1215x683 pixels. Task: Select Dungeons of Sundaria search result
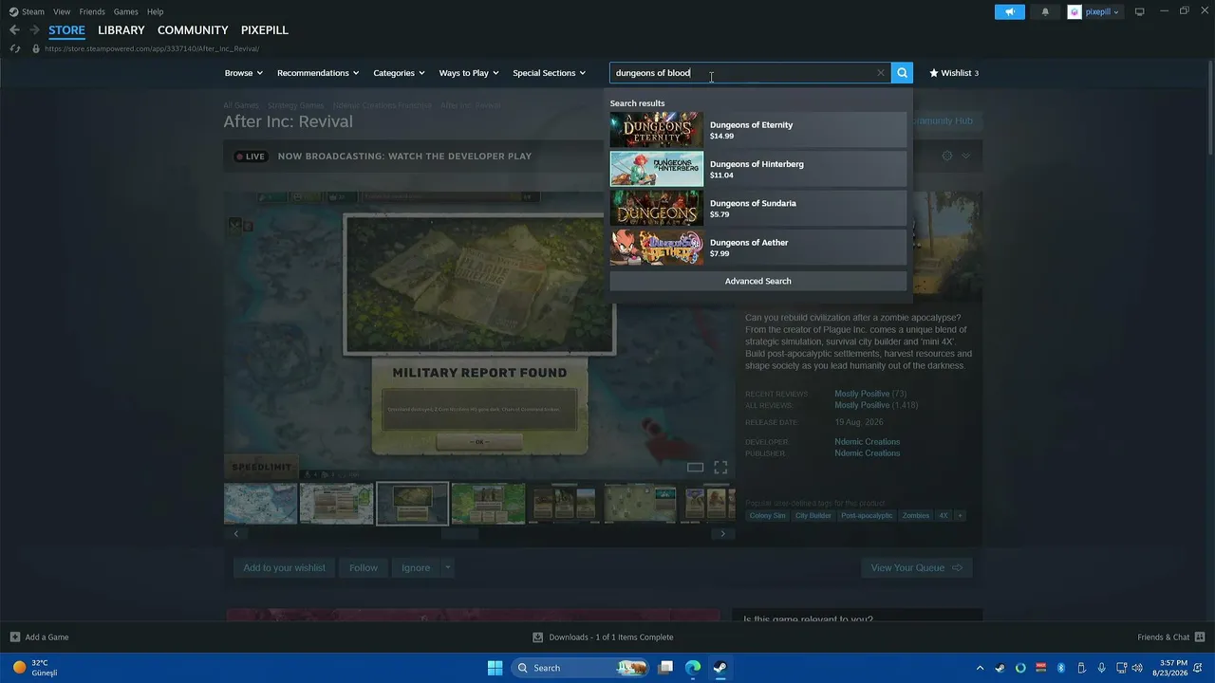coord(758,208)
